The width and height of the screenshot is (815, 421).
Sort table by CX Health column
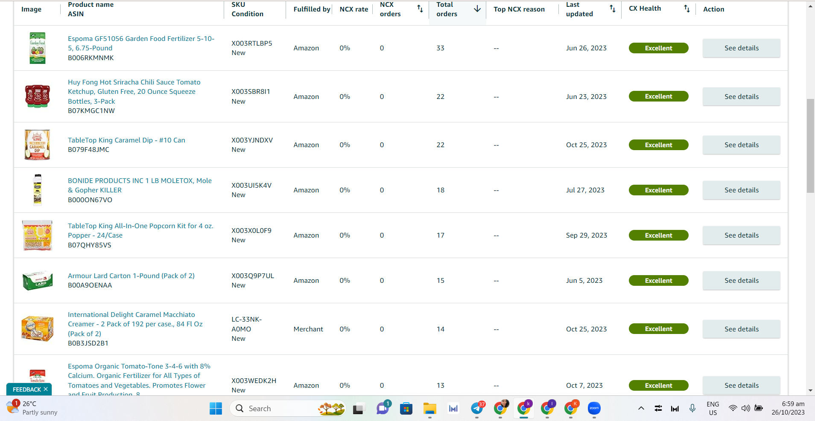pos(686,9)
